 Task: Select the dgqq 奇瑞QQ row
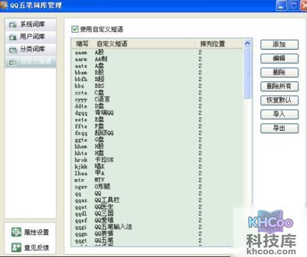pyautogui.click(x=157, y=113)
